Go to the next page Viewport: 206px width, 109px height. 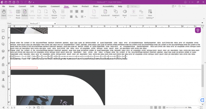[30, 107]
